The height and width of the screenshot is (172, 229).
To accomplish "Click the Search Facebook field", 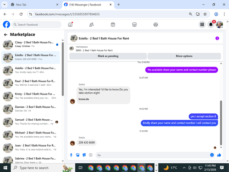I will pos(37,24).
